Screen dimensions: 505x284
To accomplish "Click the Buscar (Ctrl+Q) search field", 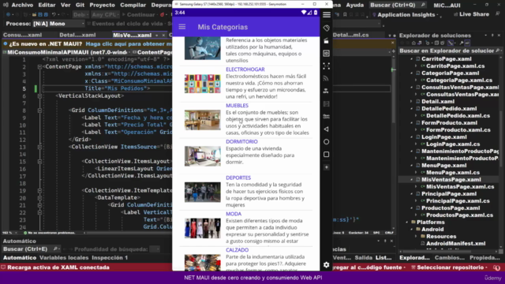I will coord(398,6).
